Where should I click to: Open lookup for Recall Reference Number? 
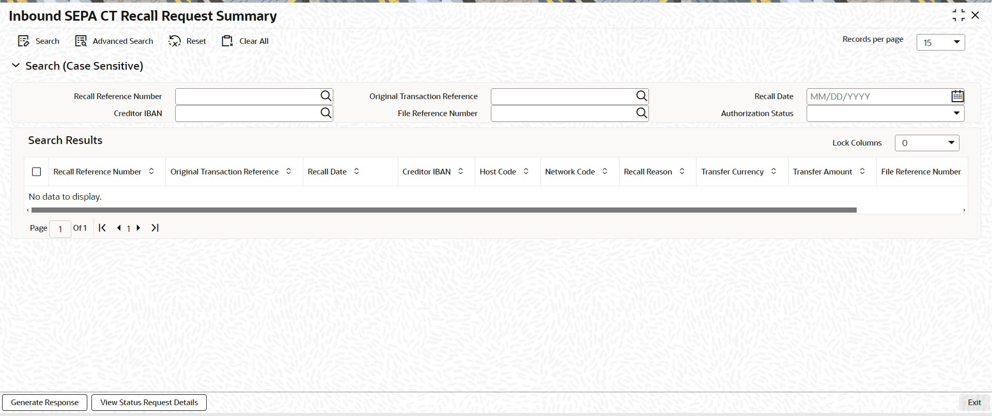click(326, 96)
